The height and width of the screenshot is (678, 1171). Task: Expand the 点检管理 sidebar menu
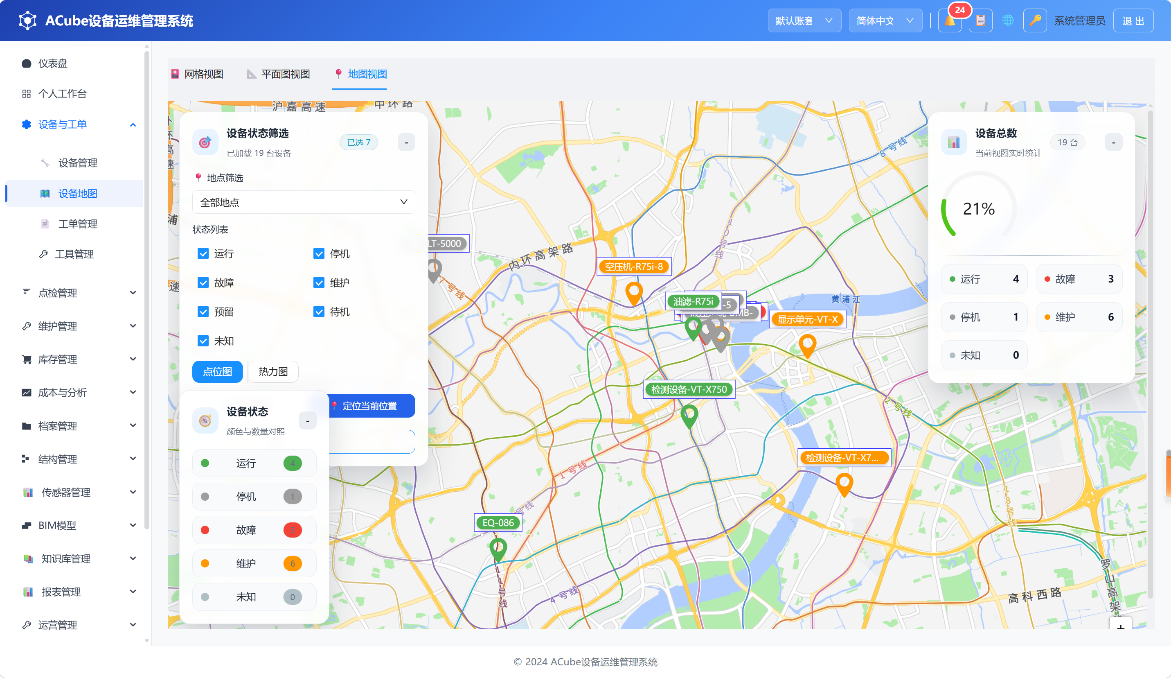75,292
